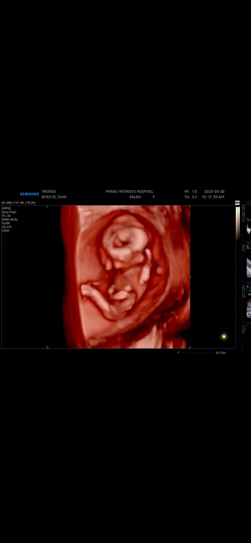251x543 pixels.
Task: Select the amber color map gradient bar
Action: (x=237, y=223)
